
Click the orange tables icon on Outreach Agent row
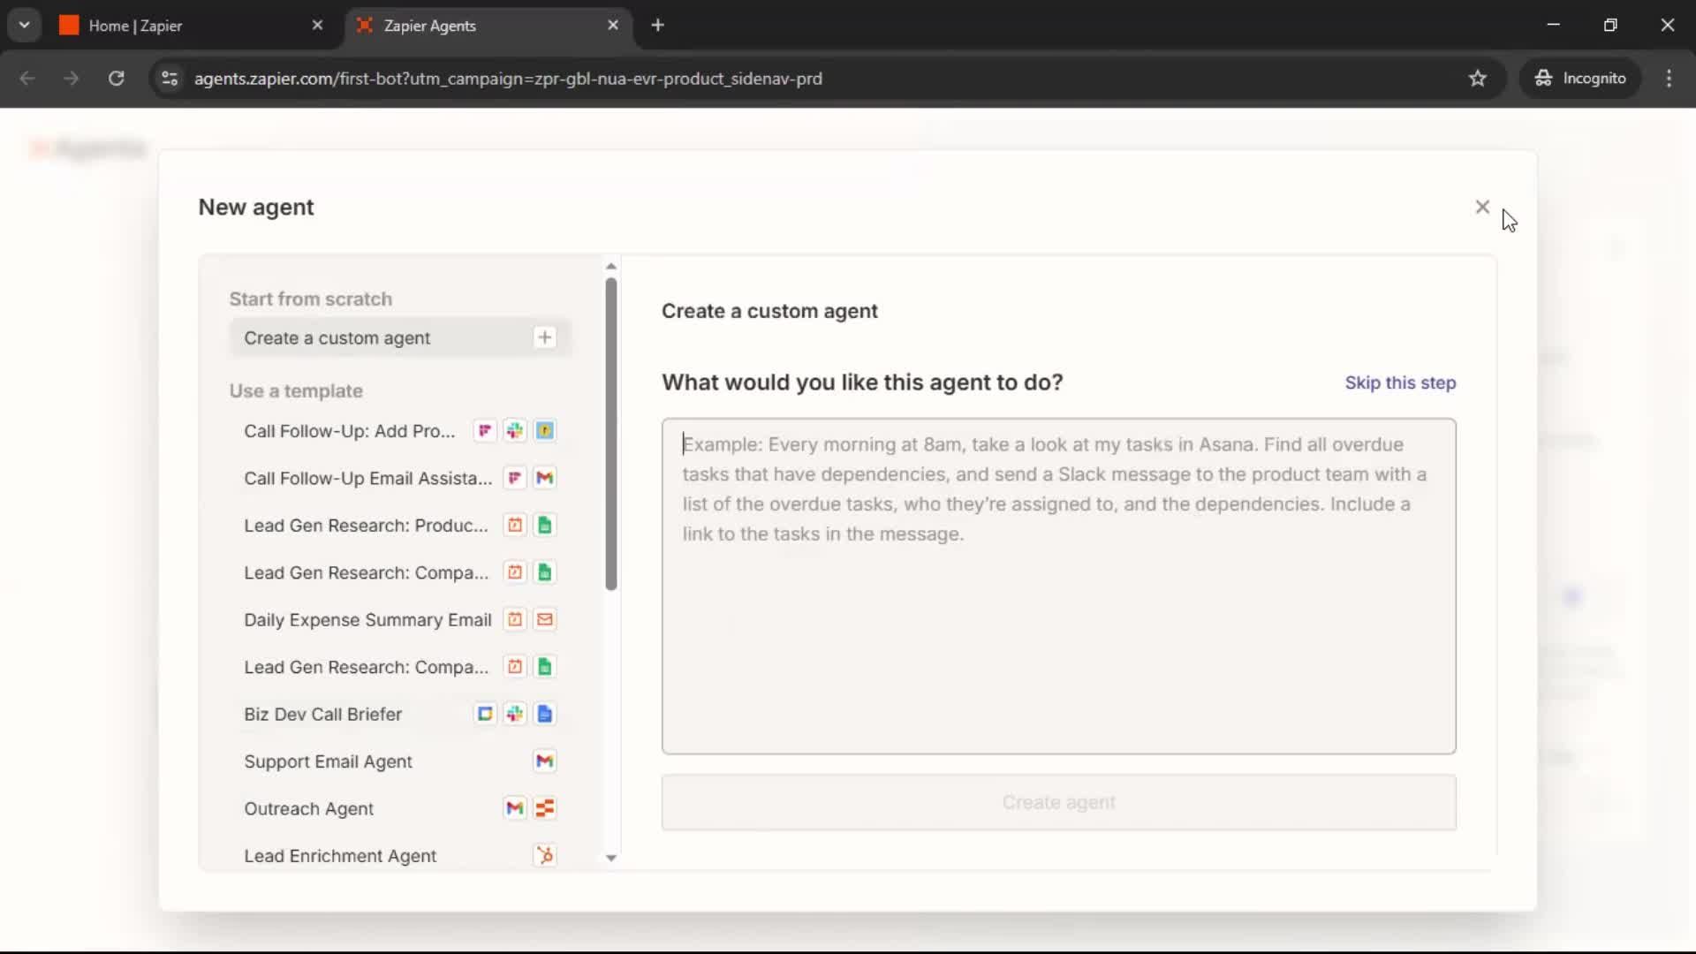(x=545, y=808)
